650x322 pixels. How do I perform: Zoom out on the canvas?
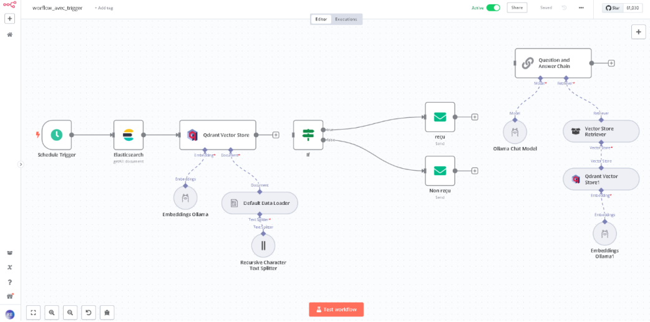(x=70, y=313)
